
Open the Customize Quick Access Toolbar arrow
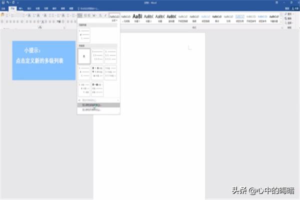click(x=18, y=3)
